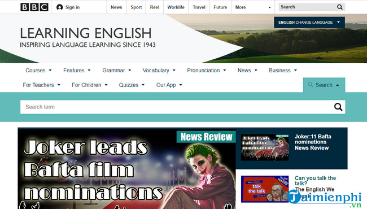The image size is (367, 209).
Task: Open the Travel item in BBC top bar
Action: pos(199,7)
